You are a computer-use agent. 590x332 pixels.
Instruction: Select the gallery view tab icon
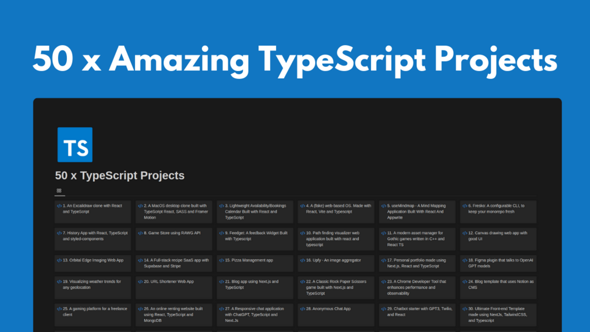pos(59,191)
